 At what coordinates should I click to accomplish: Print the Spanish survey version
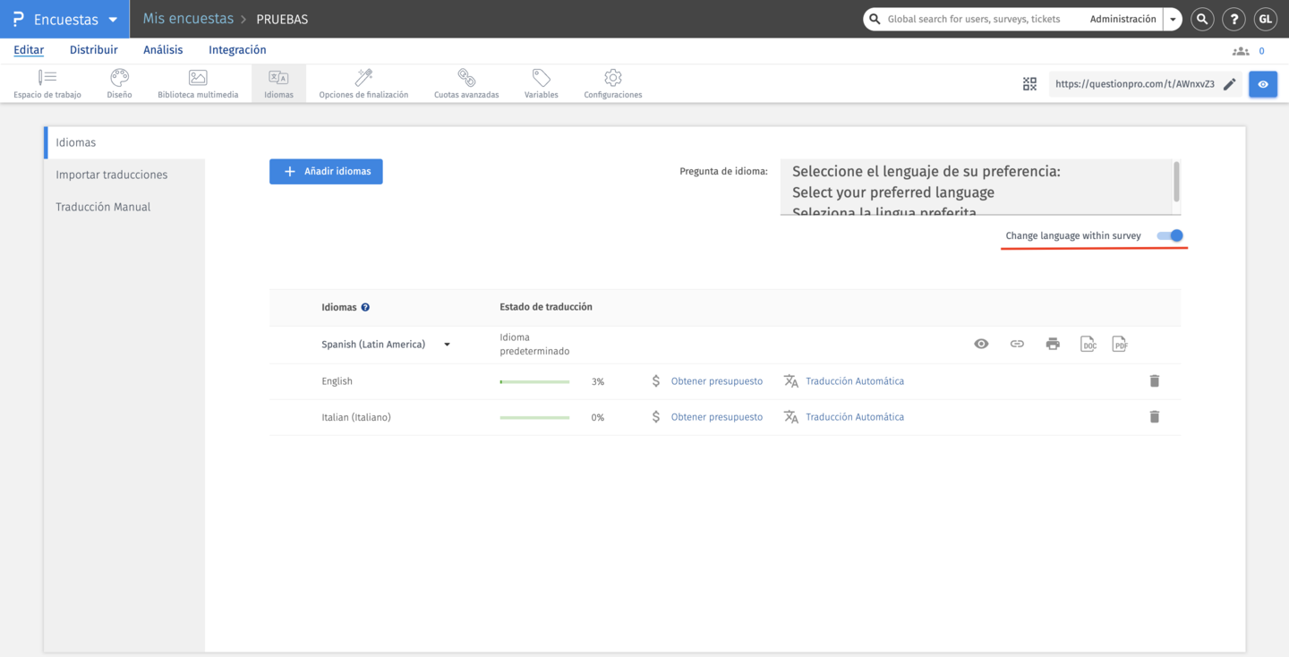[1053, 345]
